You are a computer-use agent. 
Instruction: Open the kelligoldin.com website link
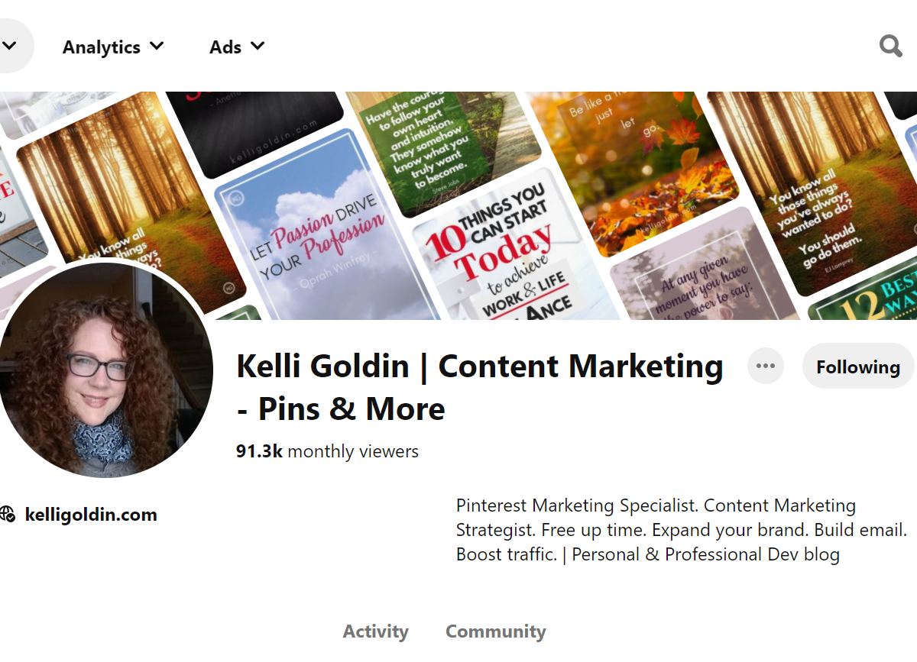[x=91, y=515]
